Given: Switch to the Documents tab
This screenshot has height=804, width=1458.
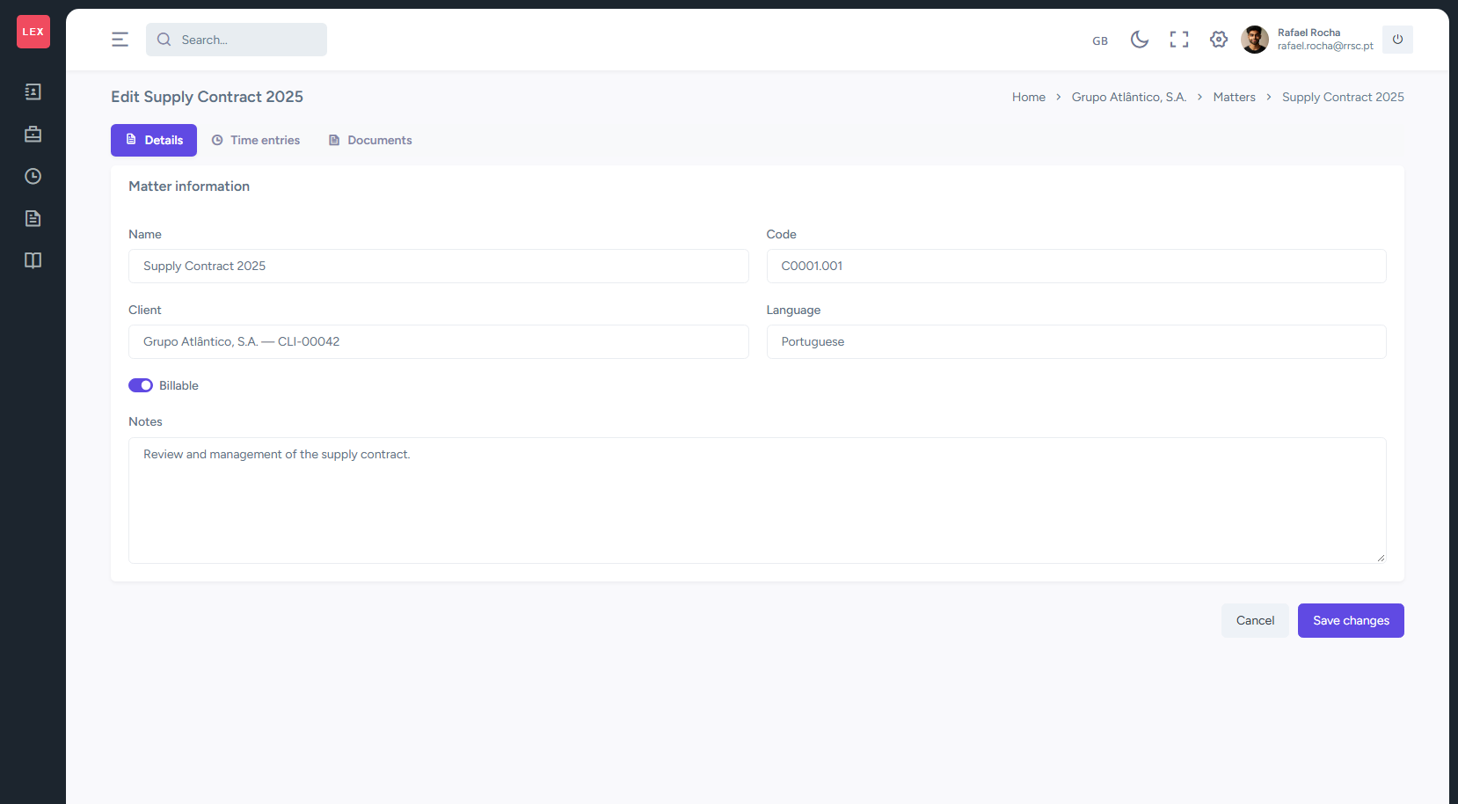Looking at the screenshot, I should click(x=370, y=140).
